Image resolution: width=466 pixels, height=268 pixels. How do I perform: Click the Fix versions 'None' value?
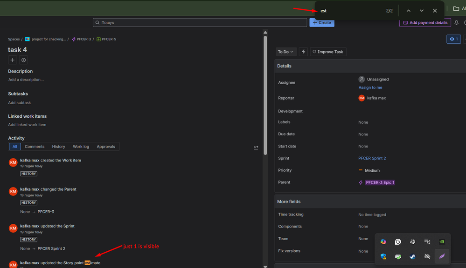363,251
